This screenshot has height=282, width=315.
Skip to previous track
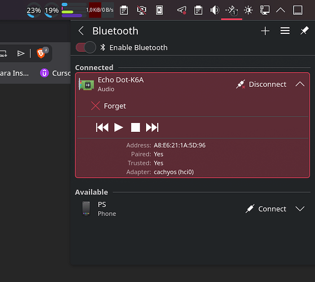[x=102, y=127]
